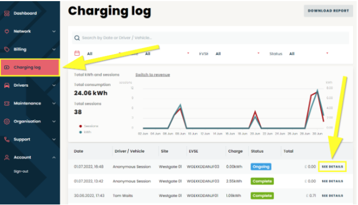Expand the Billing menu chevron
The width and height of the screenshot is (358, 205).
pyautogui.click(x=54, y=50)
